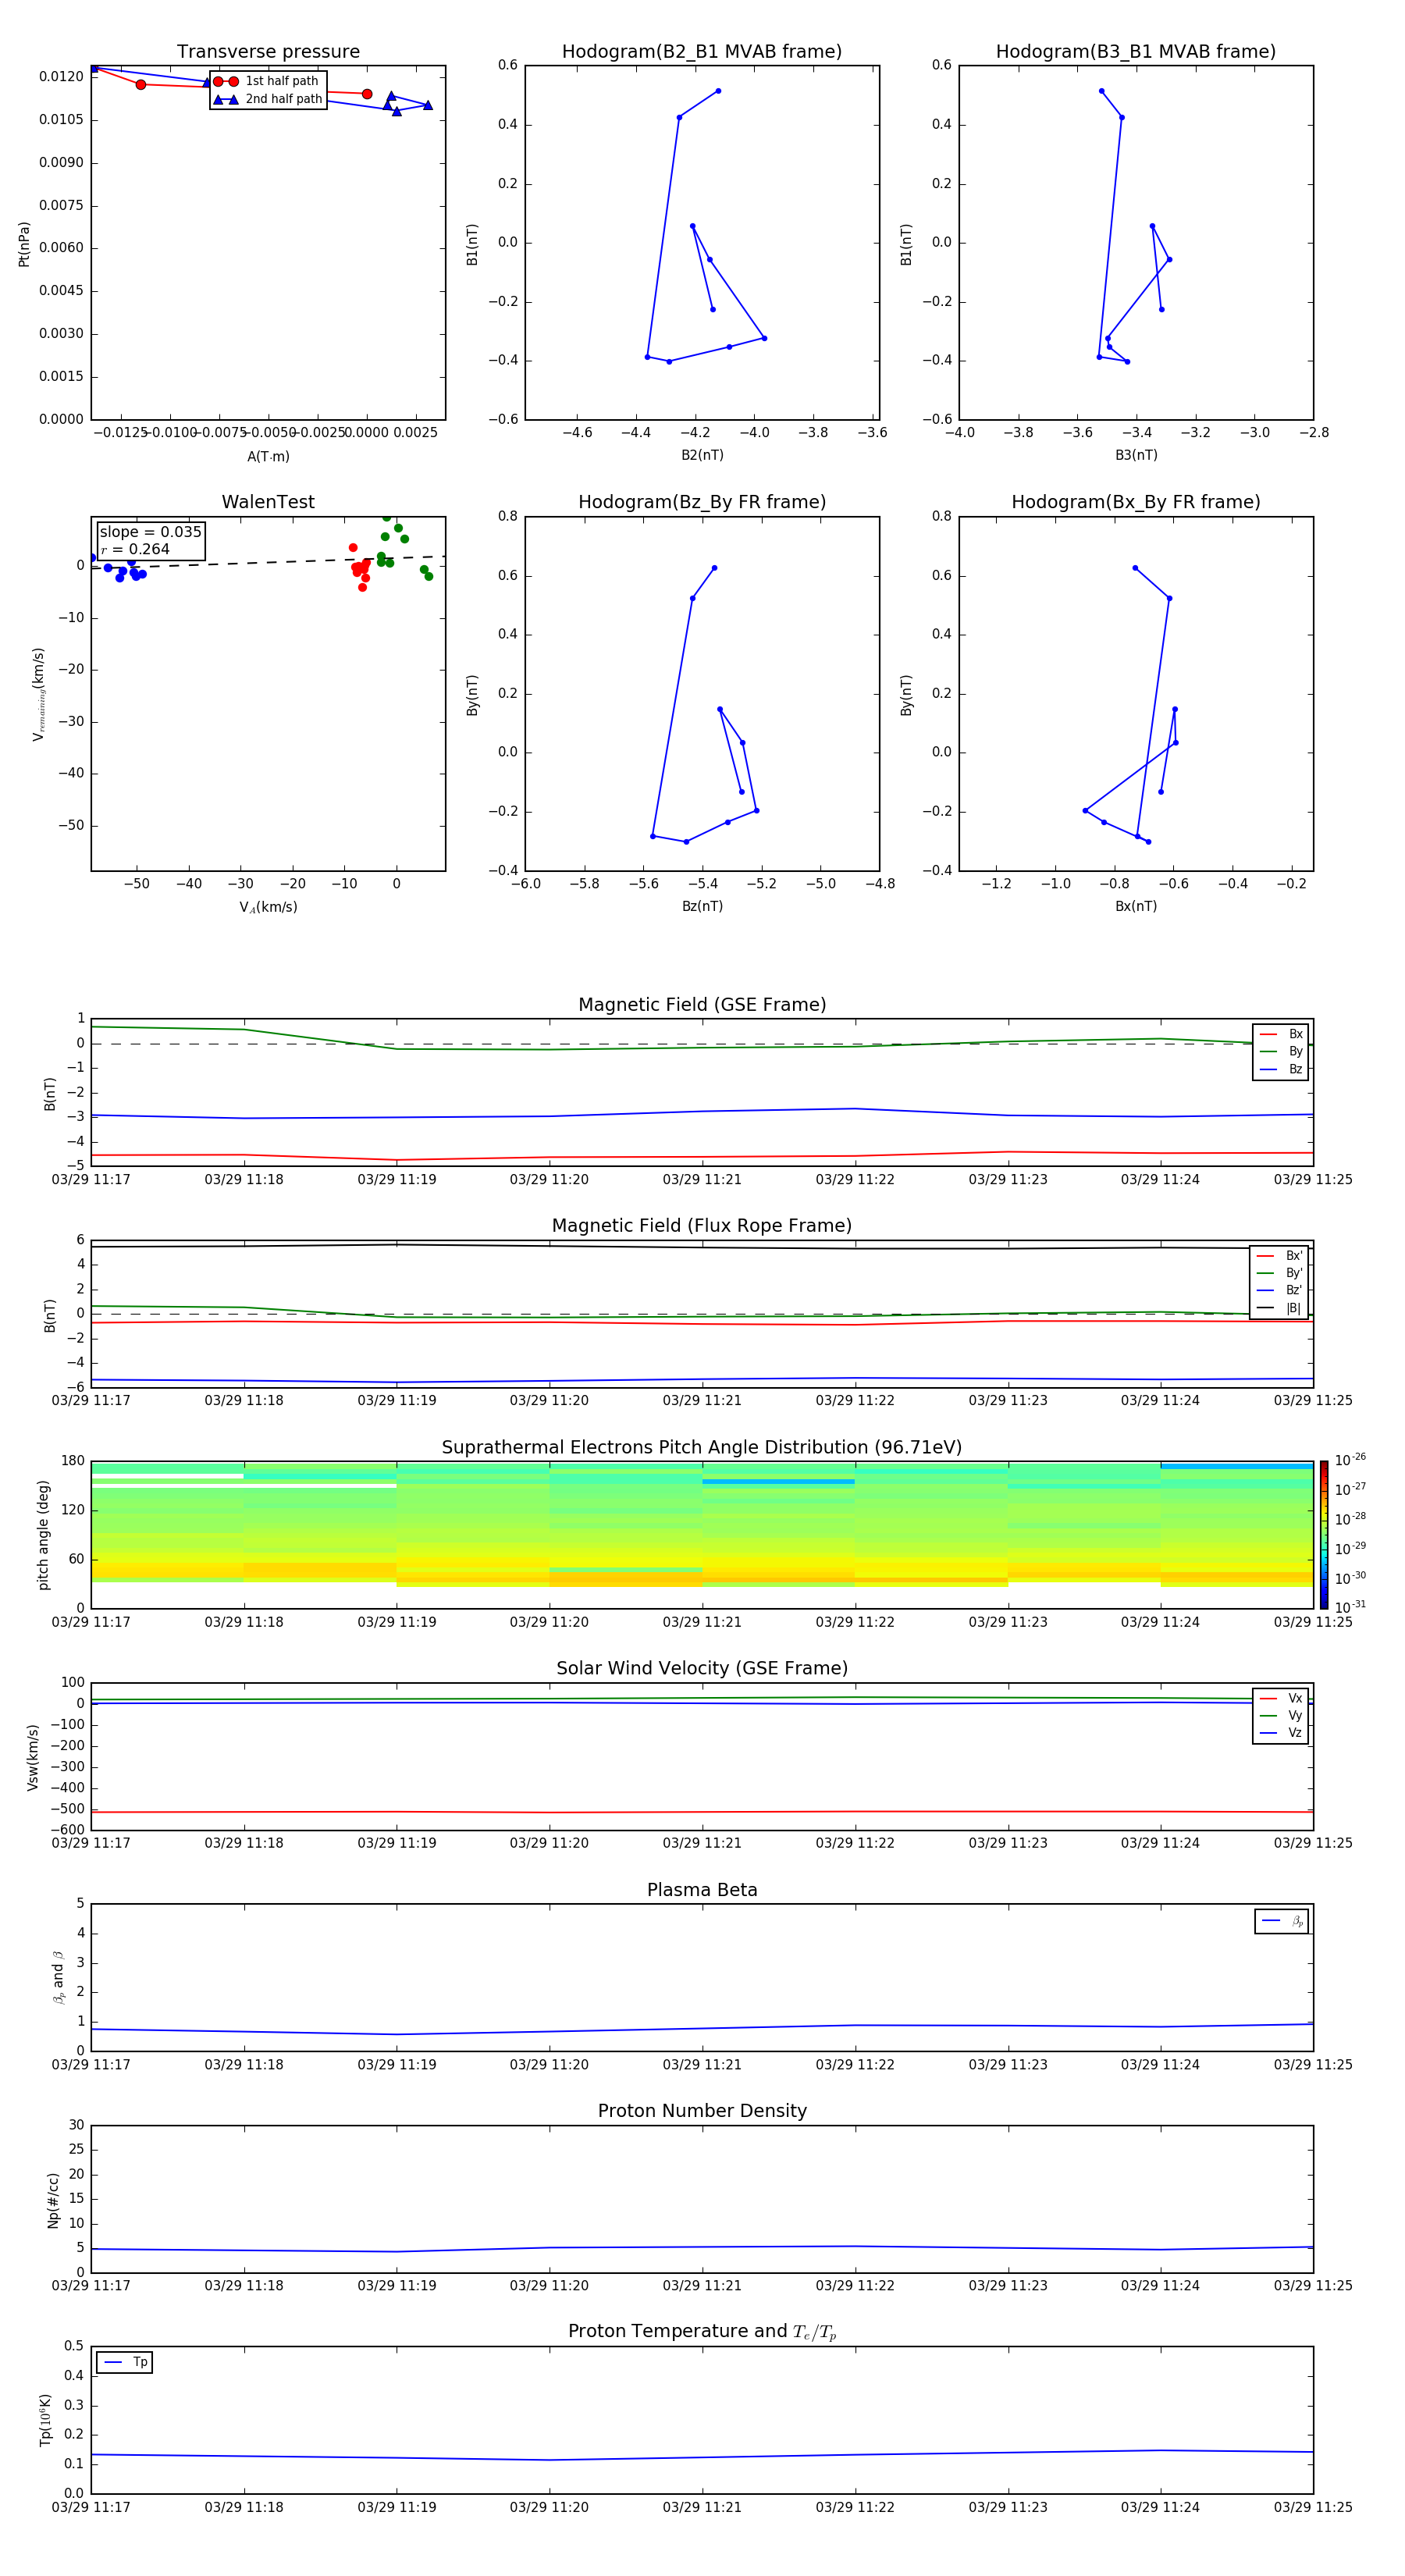
Task: Click the 'Transverse pressure' plot title
Action: point(268,52)
